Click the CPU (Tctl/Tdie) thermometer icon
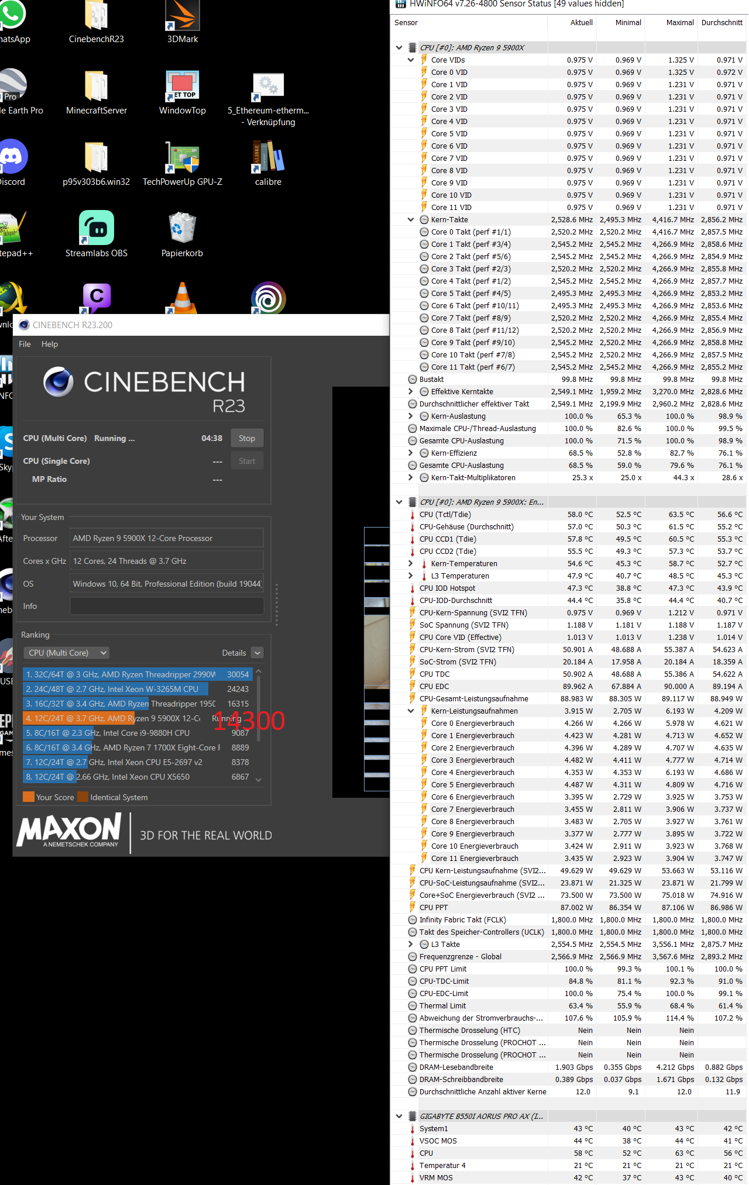749x1185 pixels. (x=413, y=515)
